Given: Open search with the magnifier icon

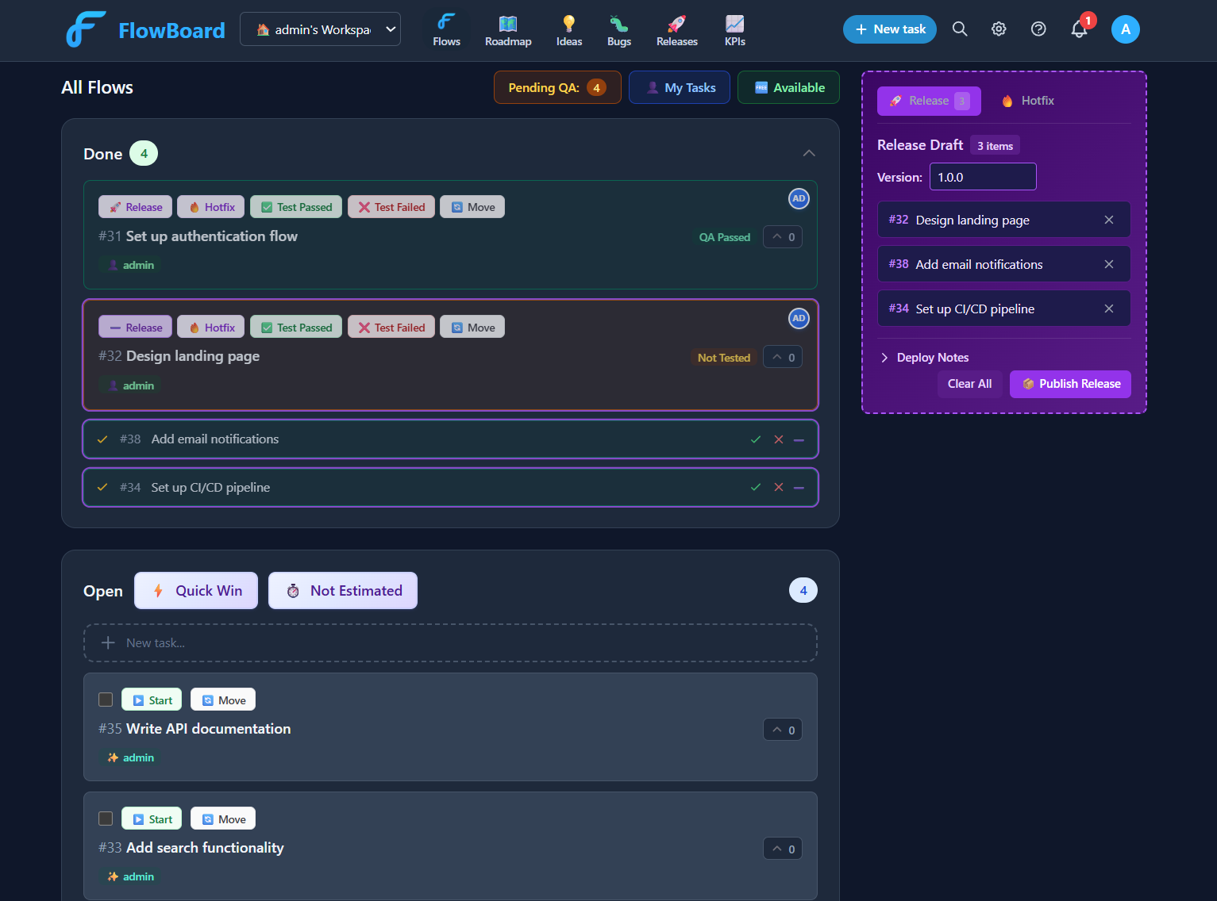Looking at the screenshot, I should coord(960,29).
